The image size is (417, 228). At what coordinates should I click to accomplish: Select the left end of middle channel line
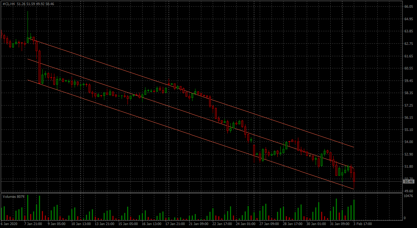click(x=28, y=59)
